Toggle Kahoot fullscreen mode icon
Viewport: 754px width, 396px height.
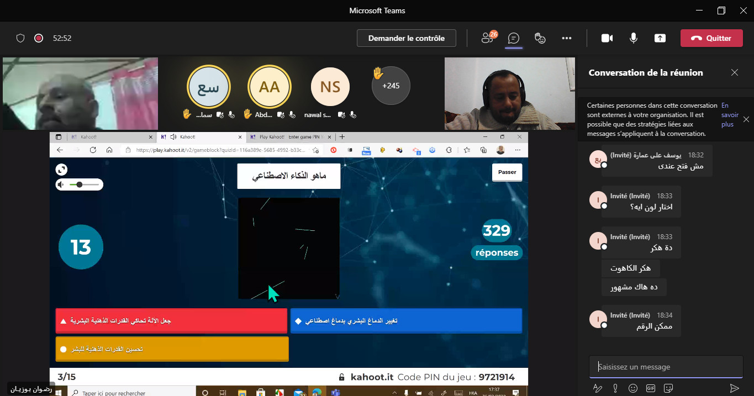[x=62, y=170]
